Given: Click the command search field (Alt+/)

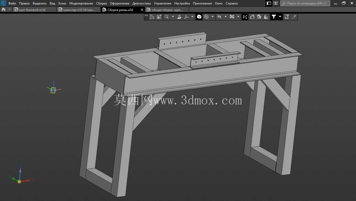Looking at the screenshot, I should [x=305, y=3].
